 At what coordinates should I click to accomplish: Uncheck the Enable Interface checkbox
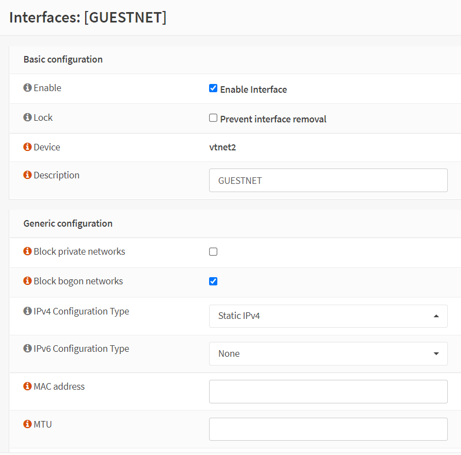[213, 88]
